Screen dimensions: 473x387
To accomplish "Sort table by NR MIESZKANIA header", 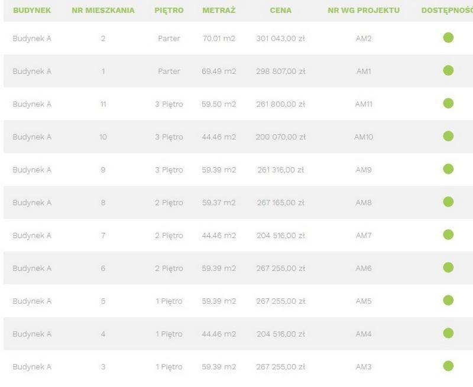I will pyautogui.click(x=103, y=10).
